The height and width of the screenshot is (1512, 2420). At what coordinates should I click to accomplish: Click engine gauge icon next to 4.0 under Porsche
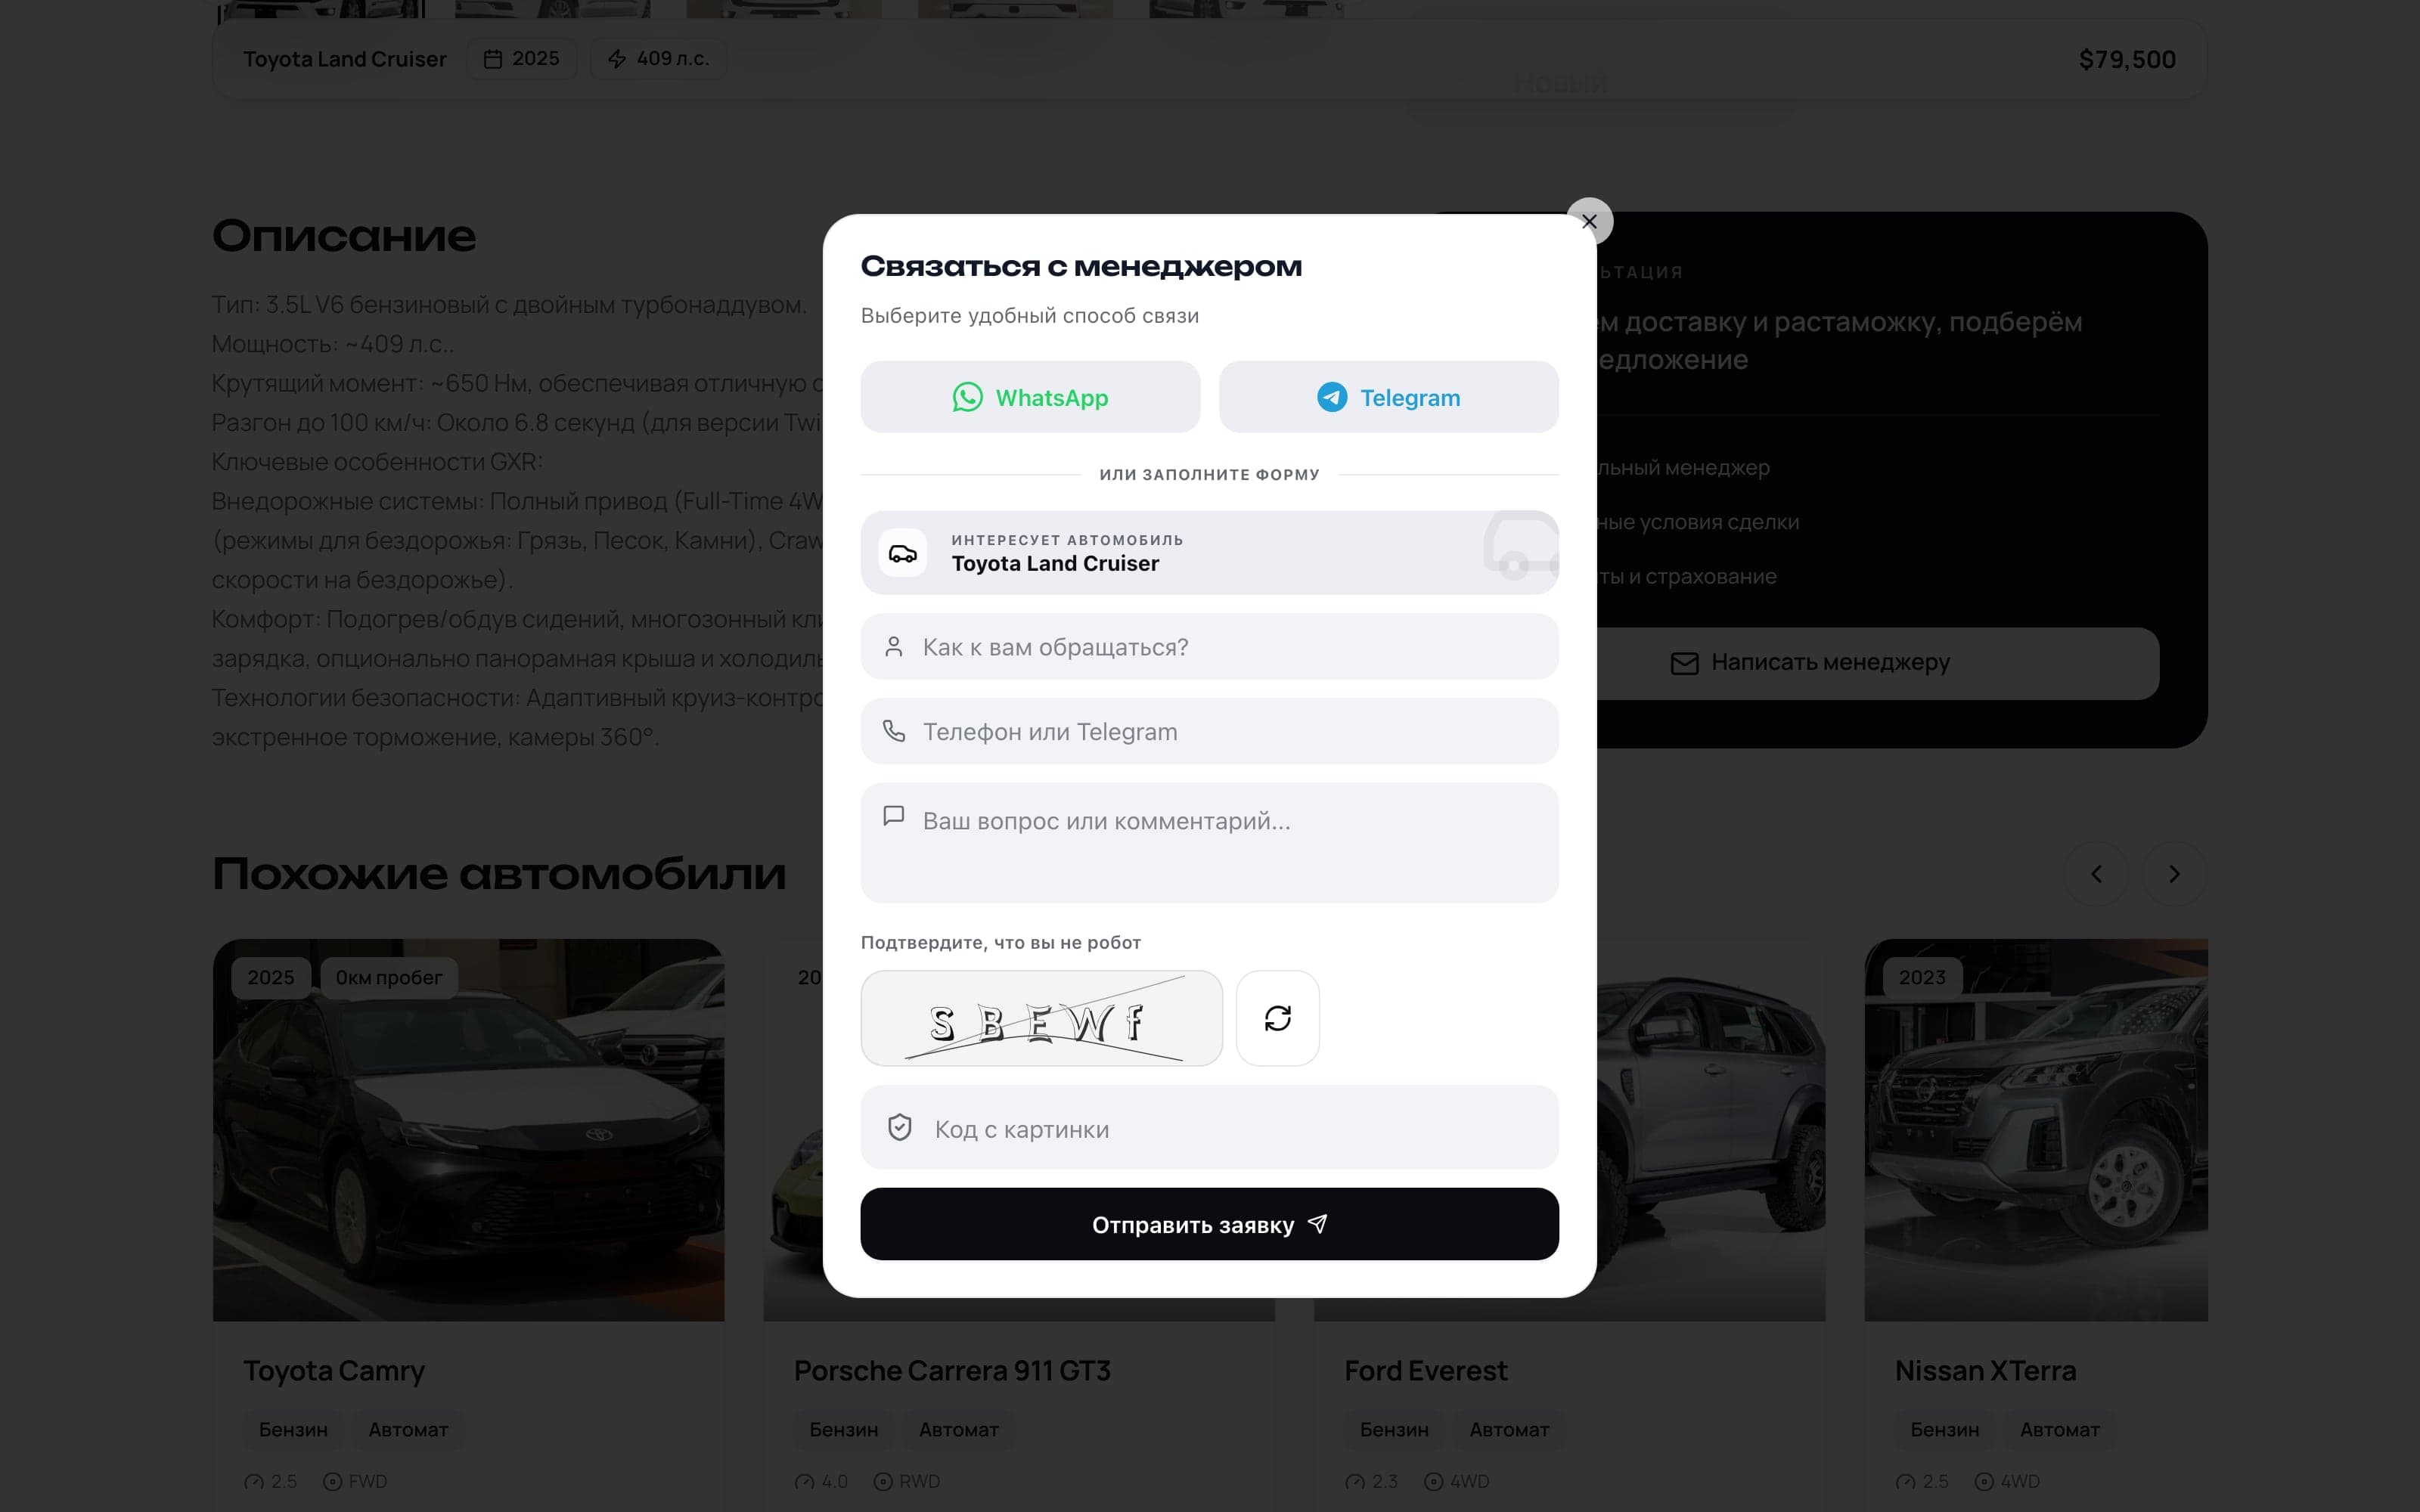coord(804,1482)
